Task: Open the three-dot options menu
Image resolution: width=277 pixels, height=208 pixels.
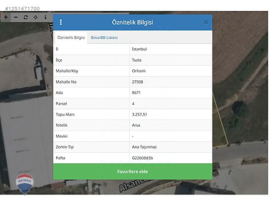Action: click(x=61, y=22)
